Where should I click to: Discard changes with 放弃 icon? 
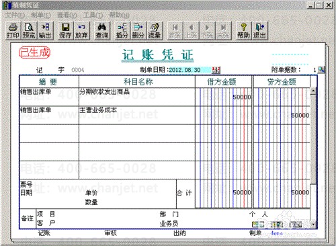click(81, 31)
